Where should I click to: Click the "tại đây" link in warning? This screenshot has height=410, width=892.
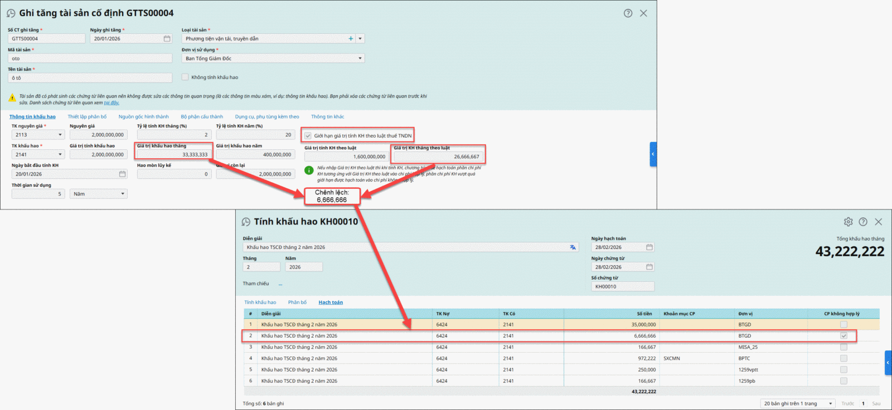pos(111,102)
